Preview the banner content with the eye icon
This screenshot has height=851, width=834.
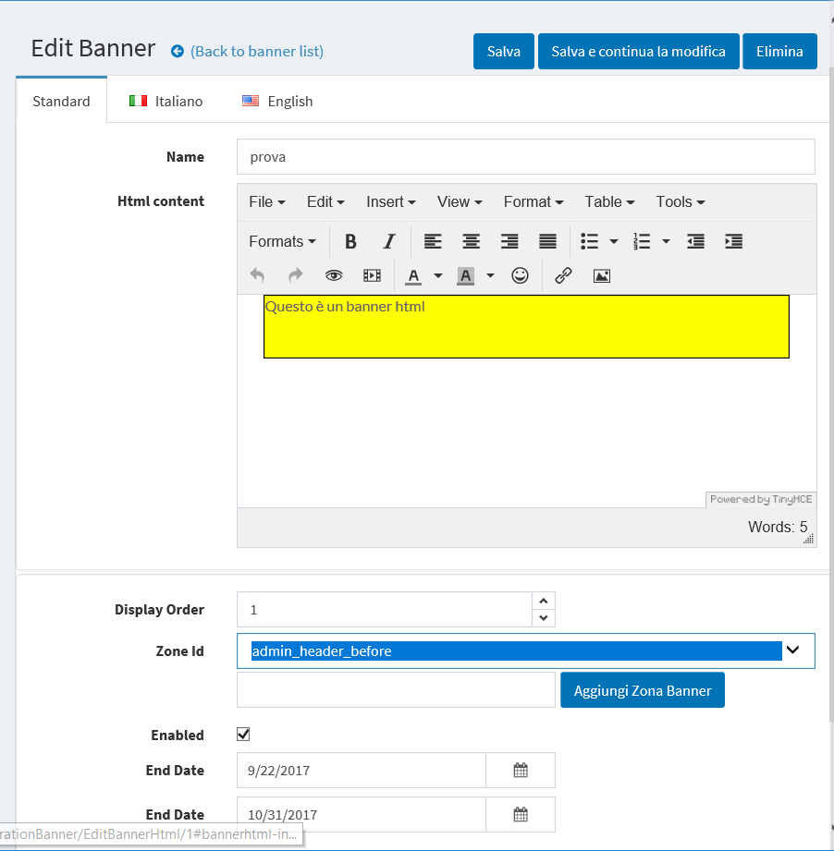[333, 274]
